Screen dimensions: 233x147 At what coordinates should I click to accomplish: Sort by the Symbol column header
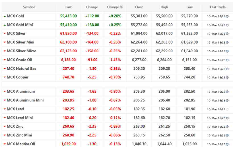pos(29,7)
